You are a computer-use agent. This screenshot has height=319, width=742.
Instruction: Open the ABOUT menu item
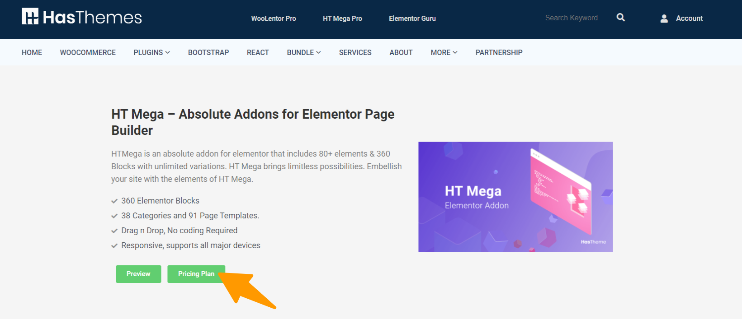coord(401,52)
